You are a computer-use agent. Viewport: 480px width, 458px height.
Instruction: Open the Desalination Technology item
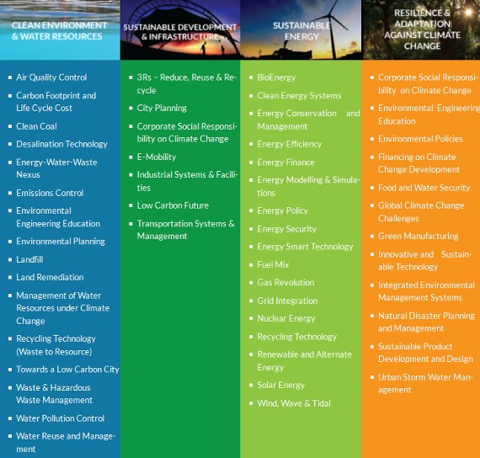point(61,144)
